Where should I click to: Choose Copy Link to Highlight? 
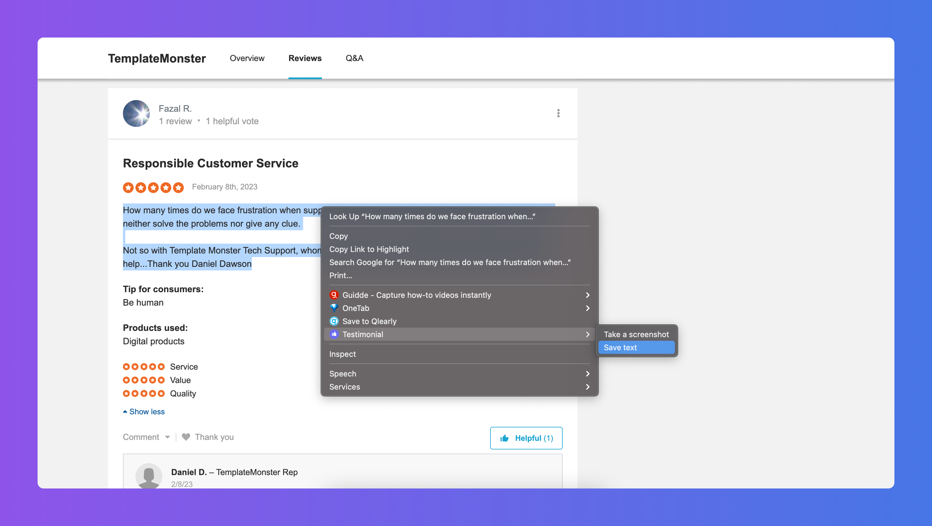459,249
